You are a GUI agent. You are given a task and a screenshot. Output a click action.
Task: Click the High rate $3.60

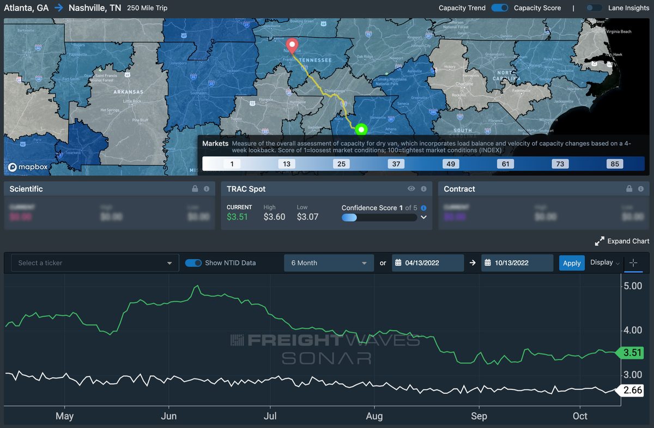pos(274,217)
